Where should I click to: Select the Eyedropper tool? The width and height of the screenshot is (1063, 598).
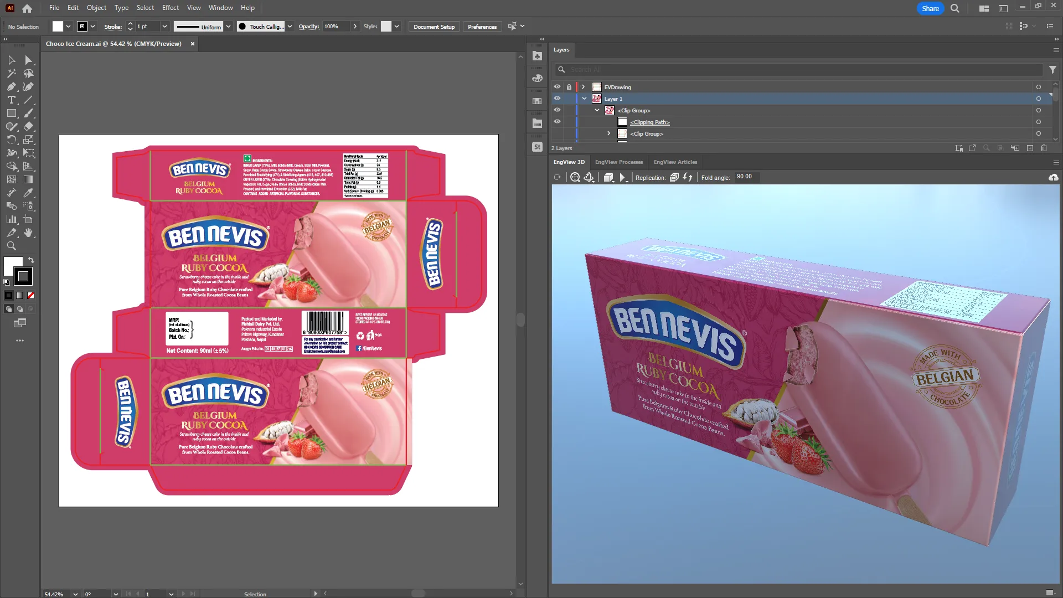[29, 193]
